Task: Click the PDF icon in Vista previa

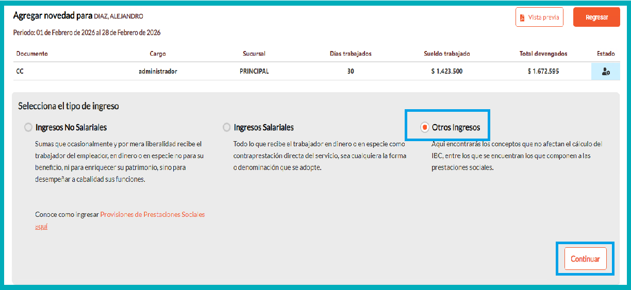Action: 522,18
